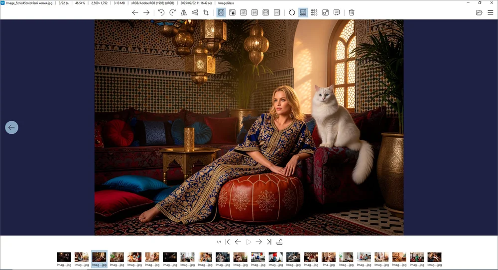The width and height of the screenshot is (498, 270).
Task: Export frame using share icon
Action: [x=280, y=242]
